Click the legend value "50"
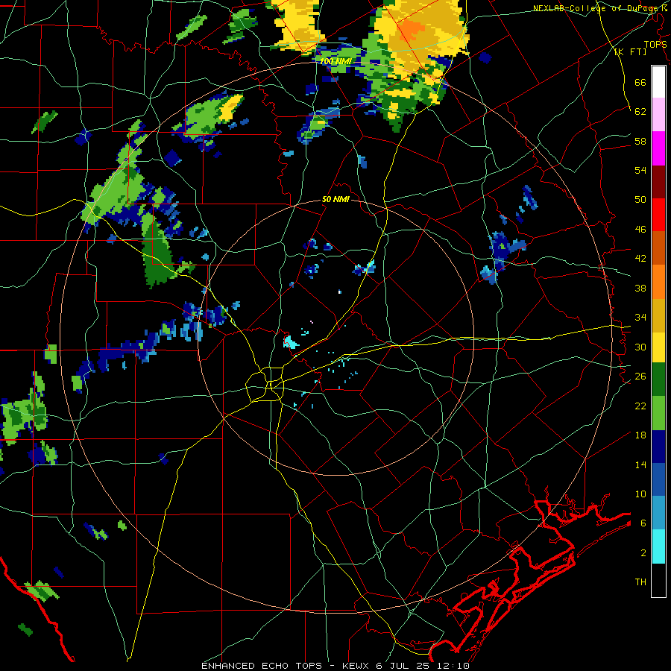 click(x=640, y=200)
